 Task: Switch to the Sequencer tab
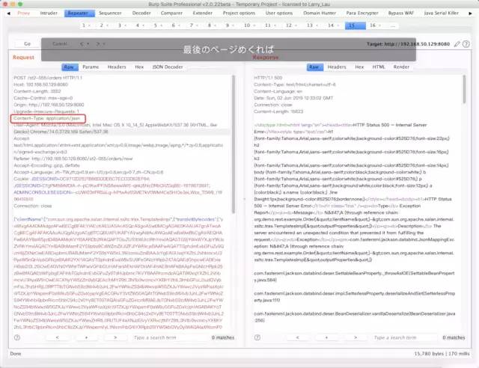[110, 13]
